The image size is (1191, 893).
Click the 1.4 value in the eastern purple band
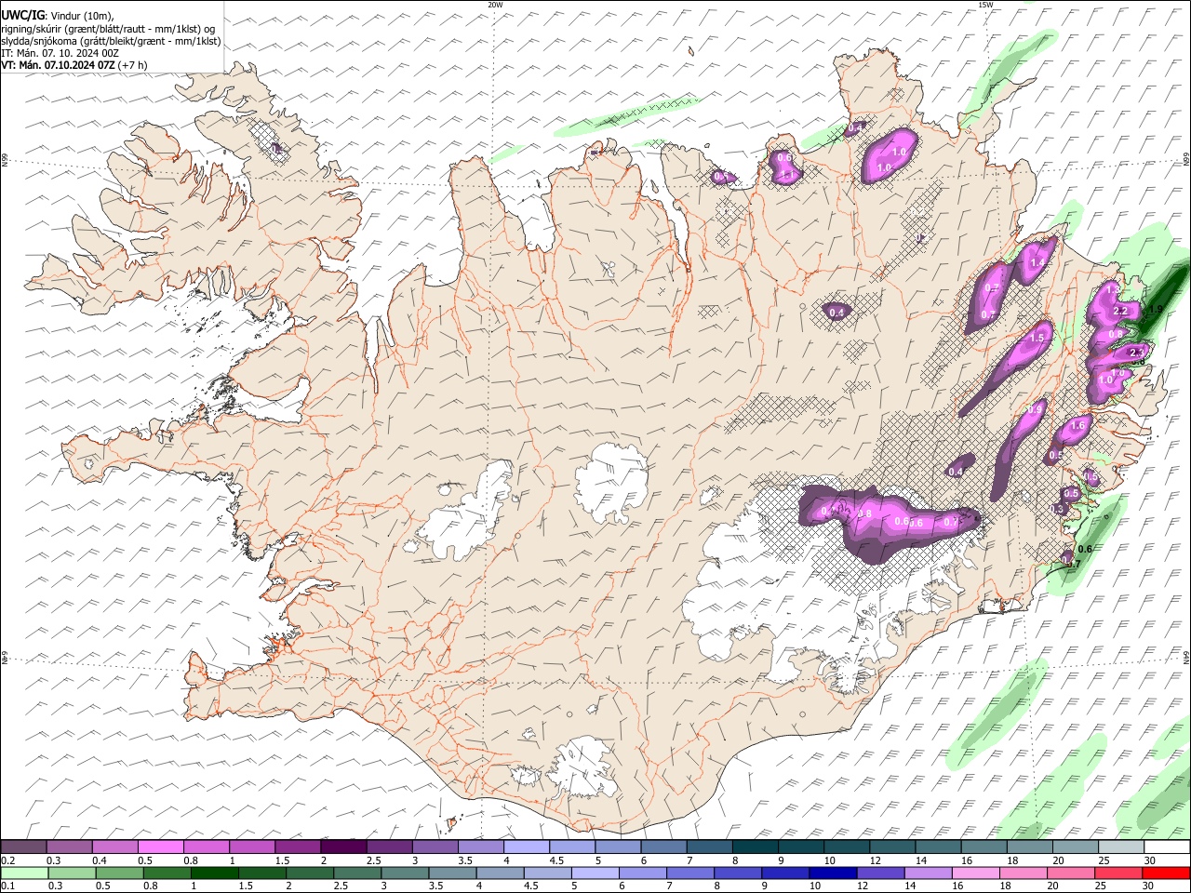click(1038, 263)
